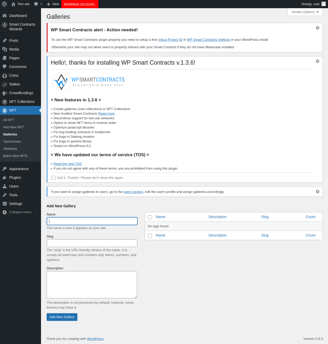Viewport: 328px width, 344px height.
Task: Open Add New NFT submenu item
Action: pyautogui.click(x=13, y=127)
